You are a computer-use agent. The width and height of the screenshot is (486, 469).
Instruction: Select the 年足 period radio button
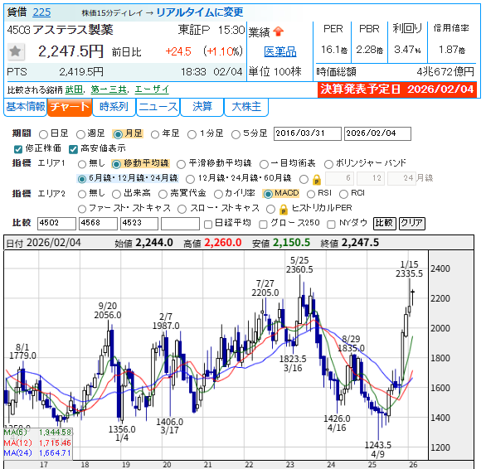(155, 134)
